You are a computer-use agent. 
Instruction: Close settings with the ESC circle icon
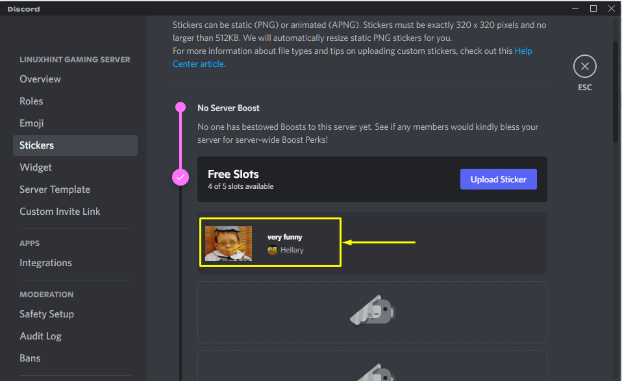point(585,66)
